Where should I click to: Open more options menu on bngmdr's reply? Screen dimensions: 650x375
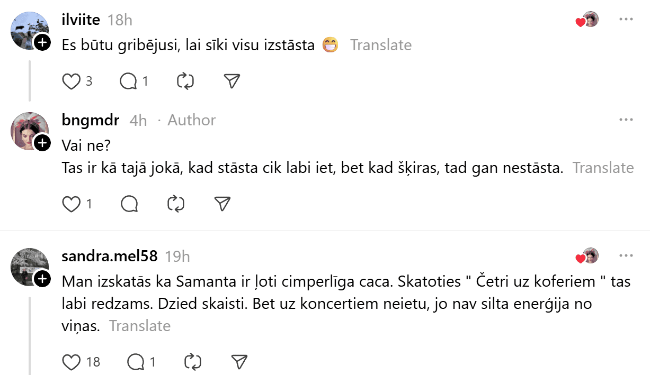[626, 120]
